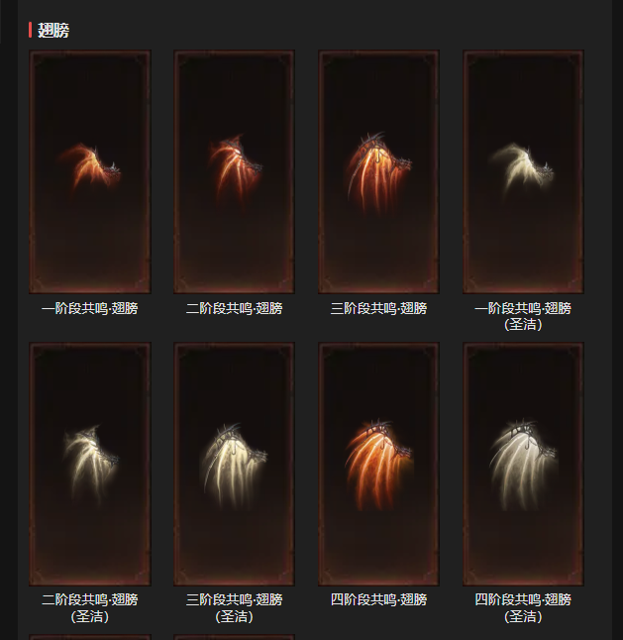Click the 一阶段共鸣·翅膀(圣洁) caption
This screenshot has height=640, width=623.
(523, 316)
